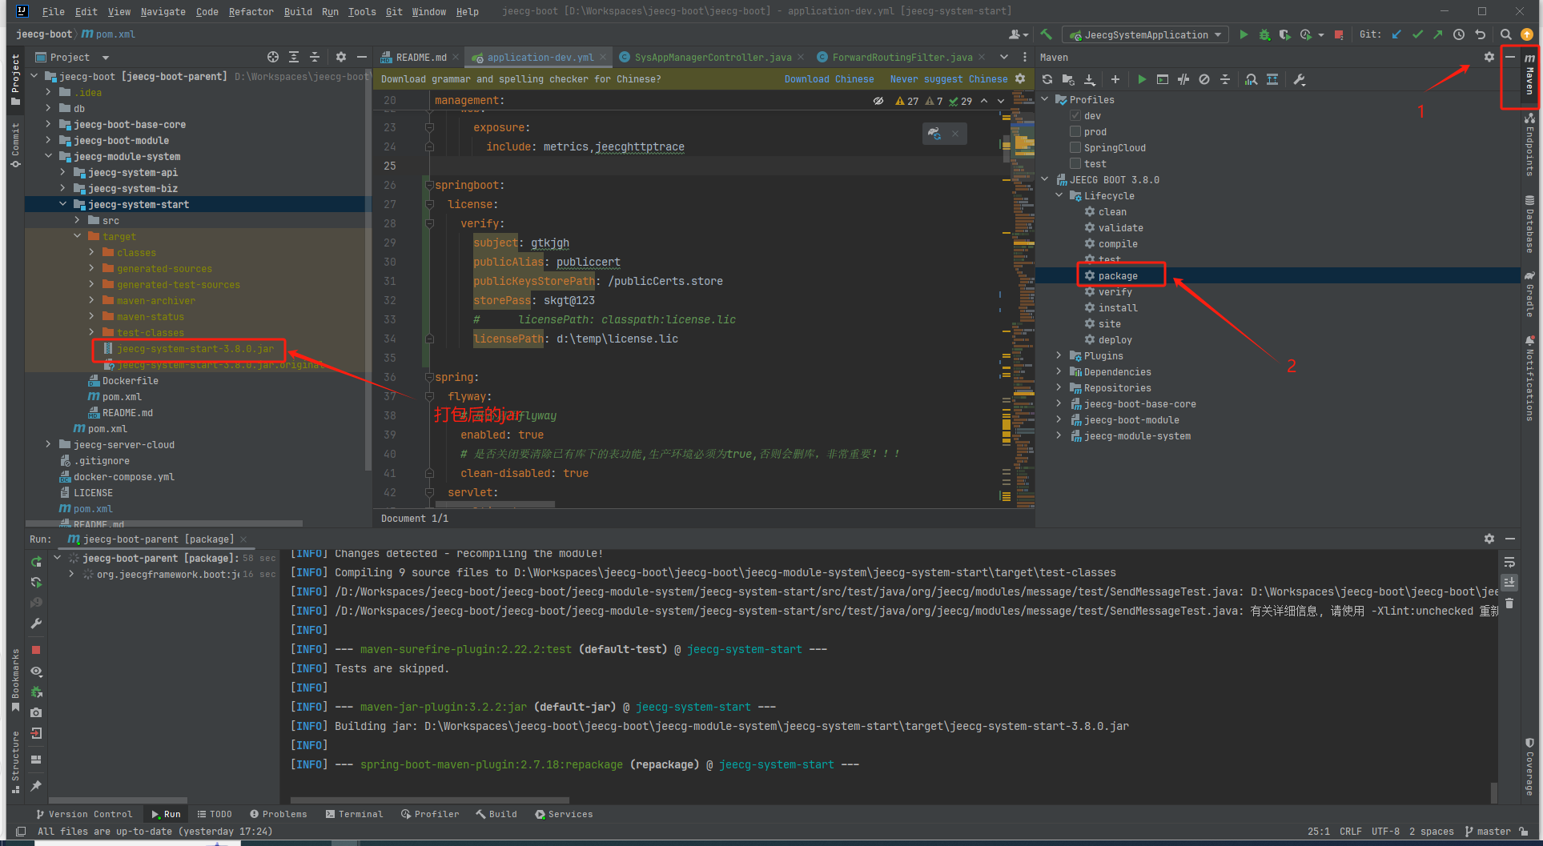1543x846 pixels.
Task: Open the Build menu
Action: tap(298, 11)
